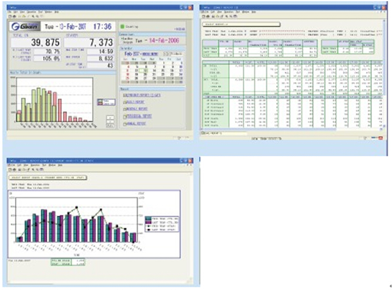Open the PERIODICAL REPORT link
Image resolution: width=392 pixels, height=290 pixels.
139,116
